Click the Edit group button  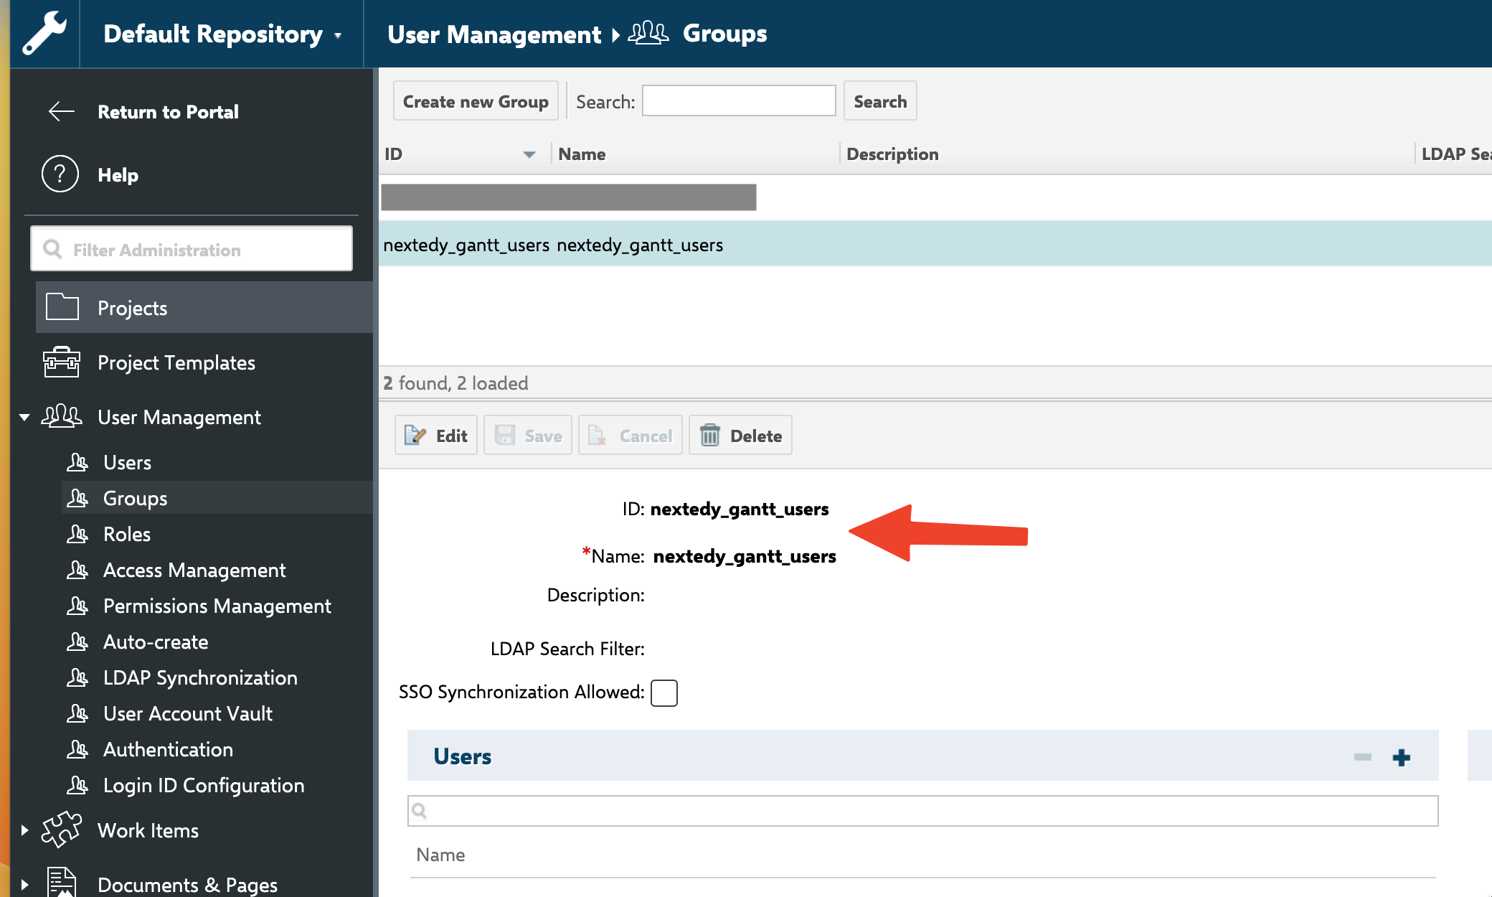click(x=436, y=436)
